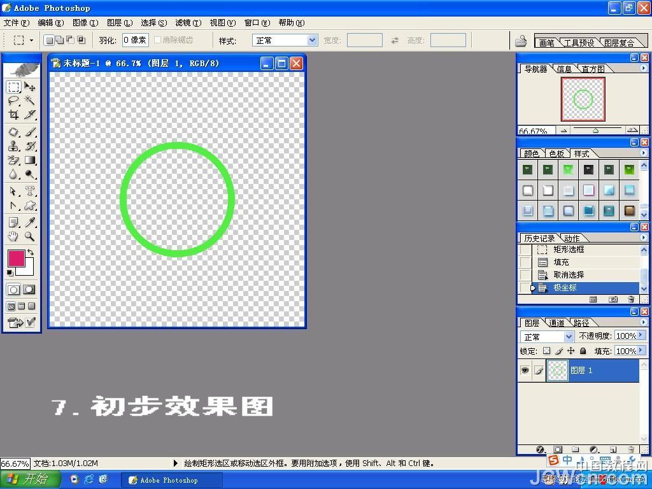Click the 开始 Start button
The image size is (652, 489).
coord(30,479)
